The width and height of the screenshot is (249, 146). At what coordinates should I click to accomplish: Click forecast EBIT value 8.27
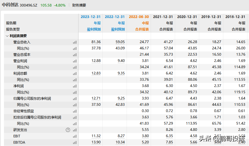[121, 136]
